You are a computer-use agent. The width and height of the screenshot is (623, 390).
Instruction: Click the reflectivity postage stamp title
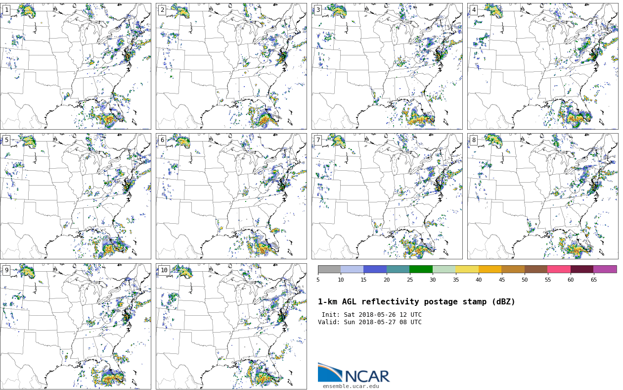tap(416, 302)
